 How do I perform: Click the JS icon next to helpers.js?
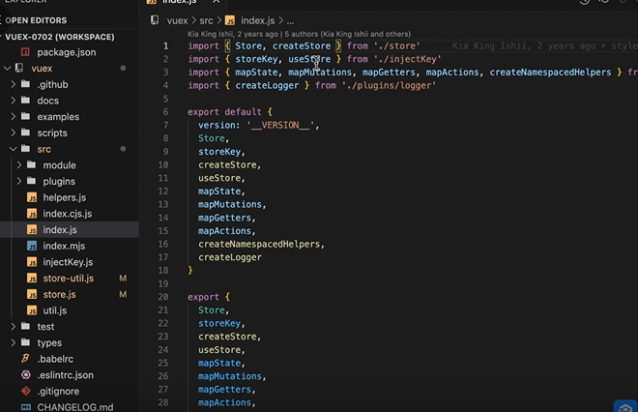[32, 197]
